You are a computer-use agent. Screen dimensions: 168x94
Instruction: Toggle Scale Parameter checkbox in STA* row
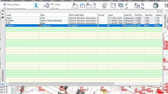click(124, 18)
